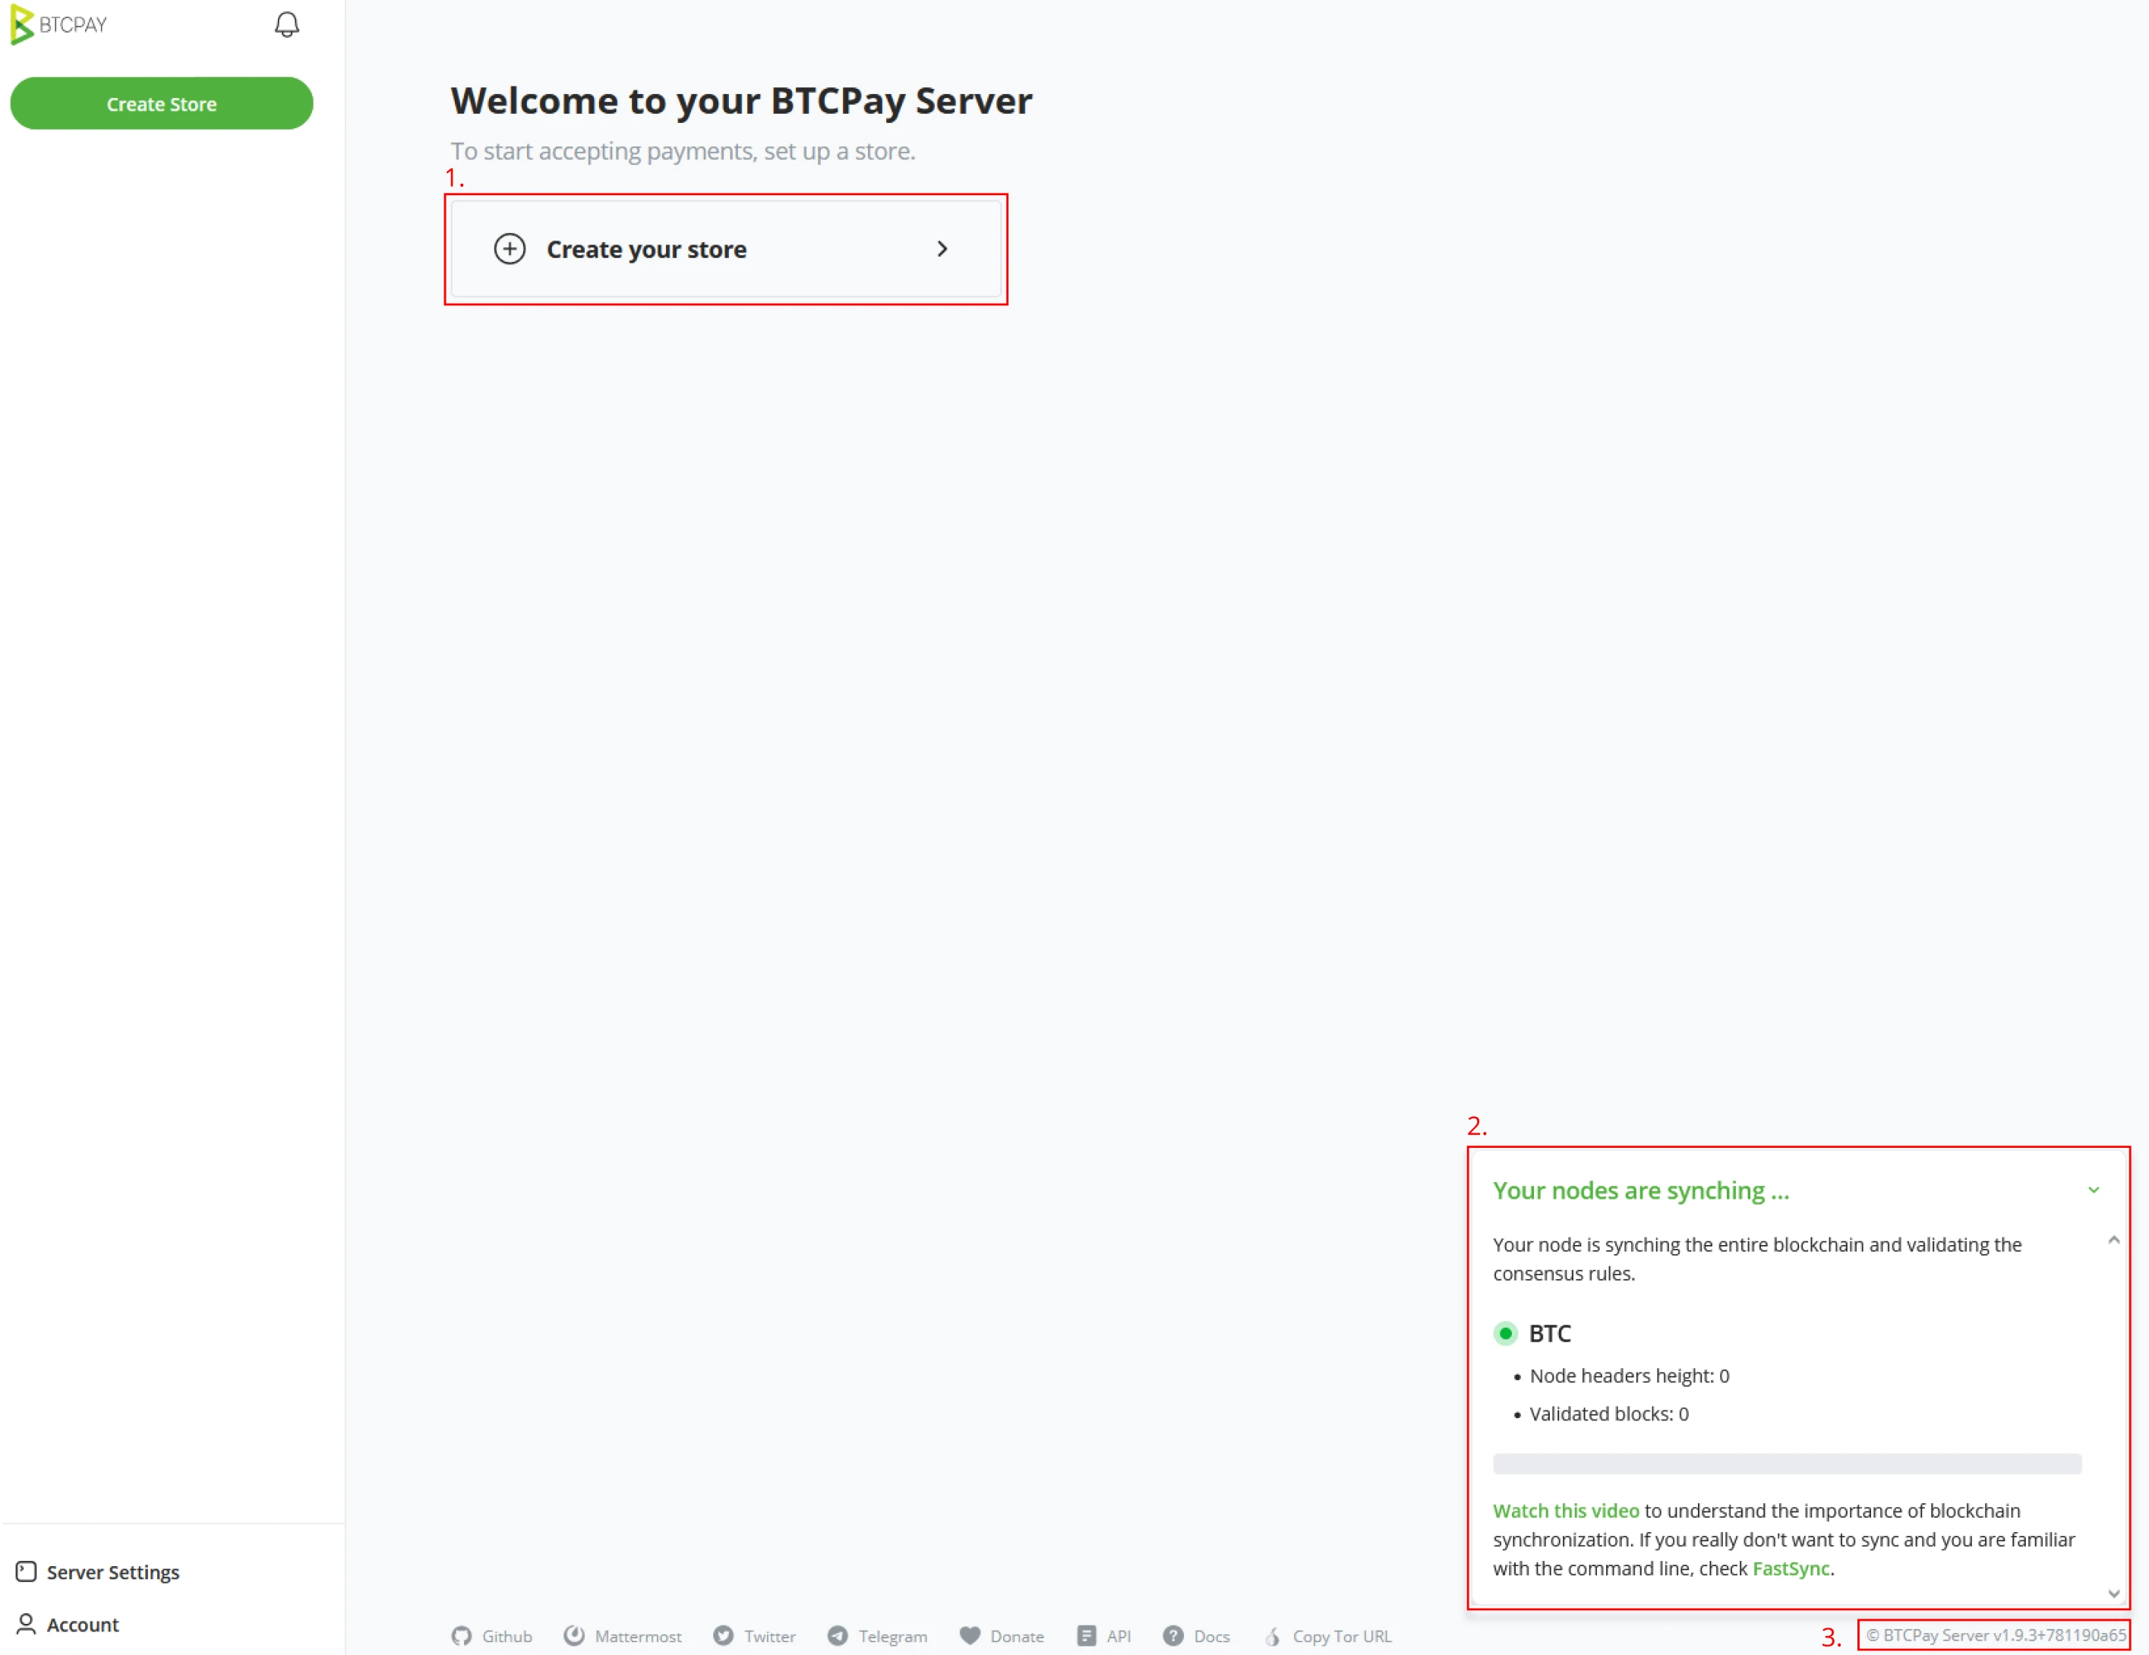Click the BTC sync progress bar
This screenshot has height=1655, width=2149.
1787,1463
